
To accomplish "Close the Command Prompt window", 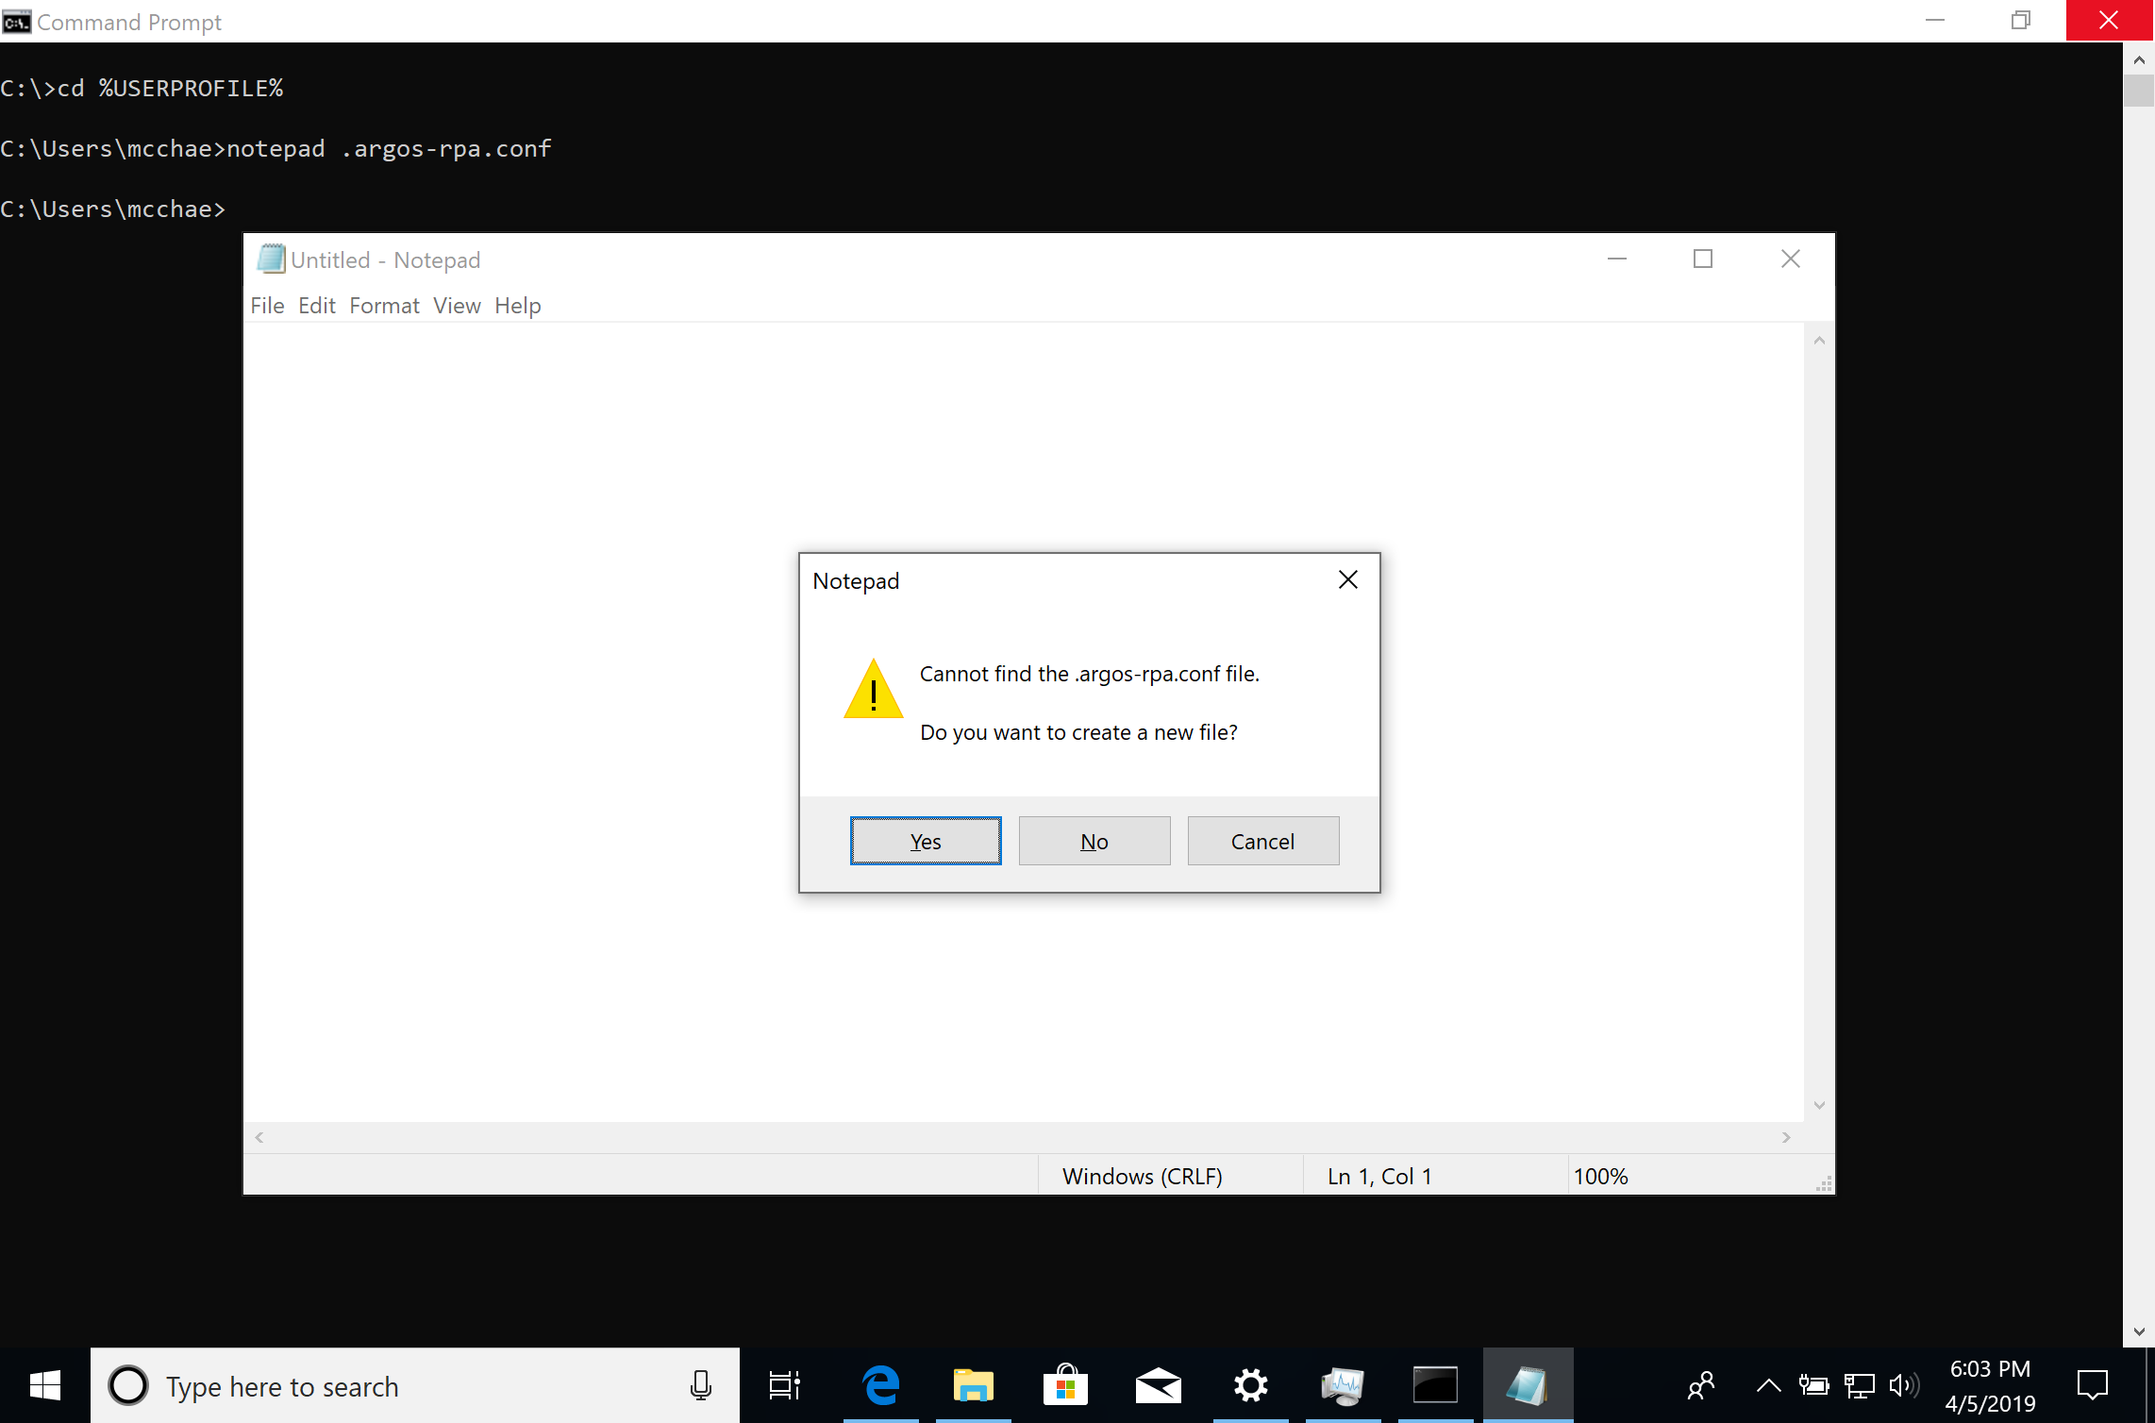I will tap(2110, 20).
